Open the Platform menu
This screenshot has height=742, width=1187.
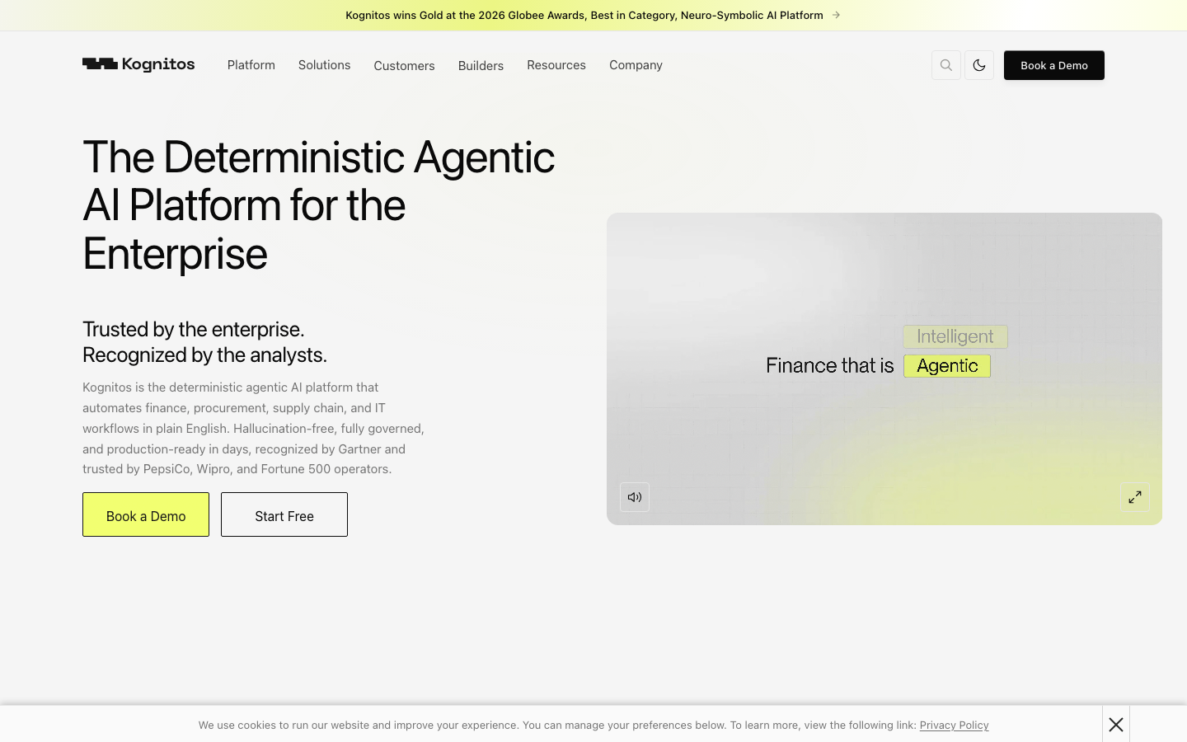pyautogui.click(x=251, y=65)
